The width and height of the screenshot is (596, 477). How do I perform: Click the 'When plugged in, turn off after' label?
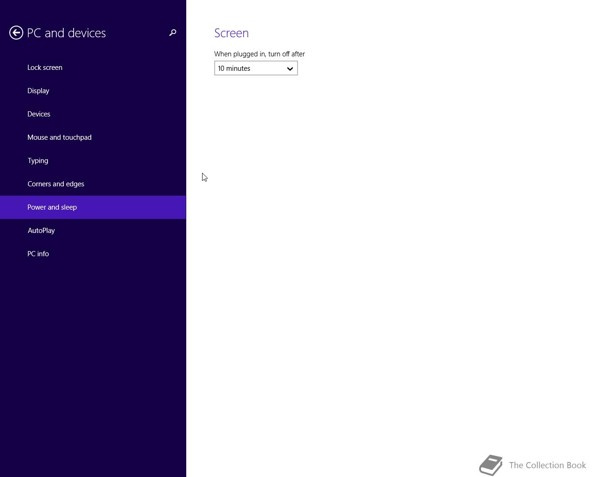[259, 54]
